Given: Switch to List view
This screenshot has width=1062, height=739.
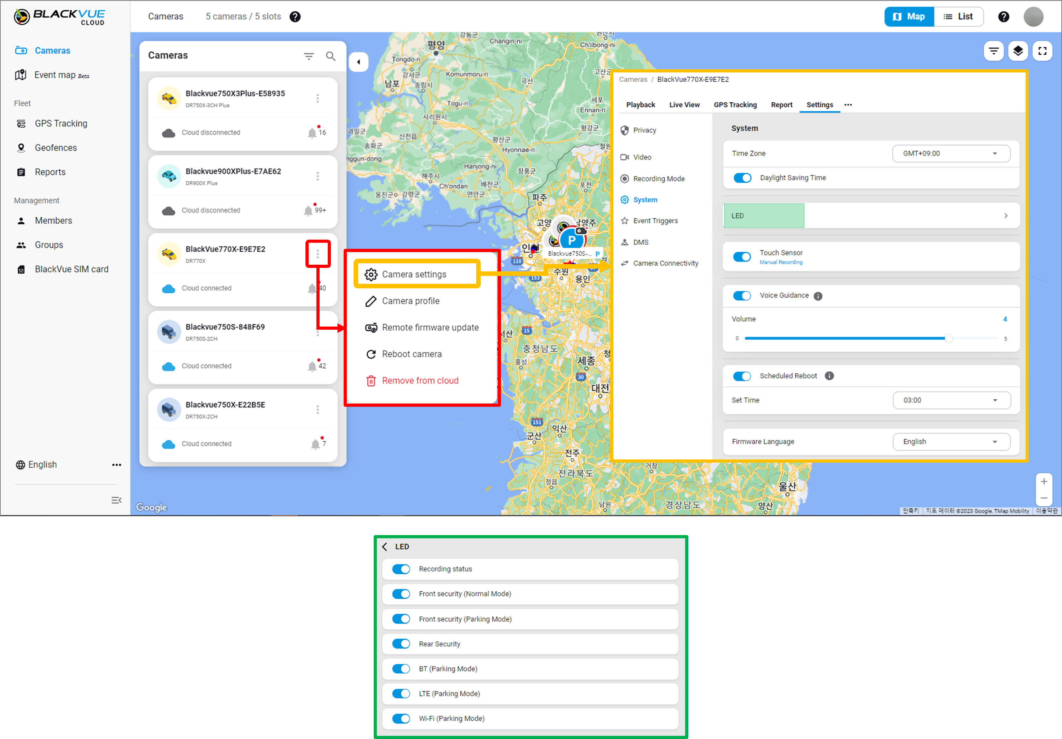Looking at the screenshot, I should [958, 17].
